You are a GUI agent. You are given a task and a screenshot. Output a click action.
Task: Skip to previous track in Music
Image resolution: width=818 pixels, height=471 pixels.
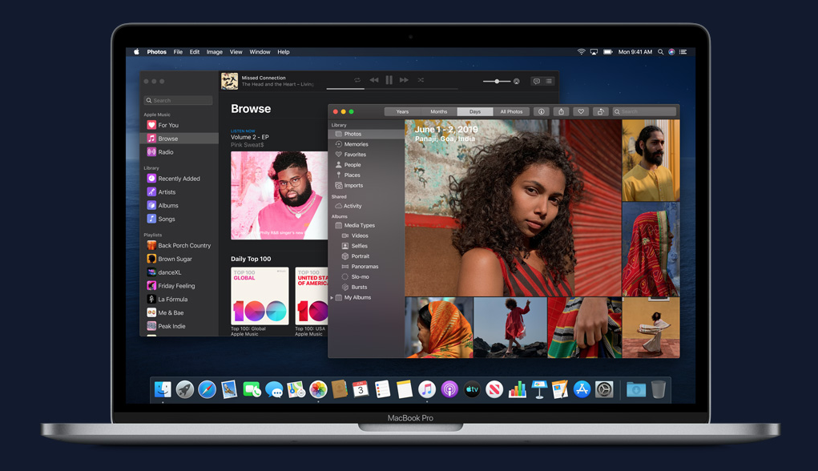tap(374, 80)
